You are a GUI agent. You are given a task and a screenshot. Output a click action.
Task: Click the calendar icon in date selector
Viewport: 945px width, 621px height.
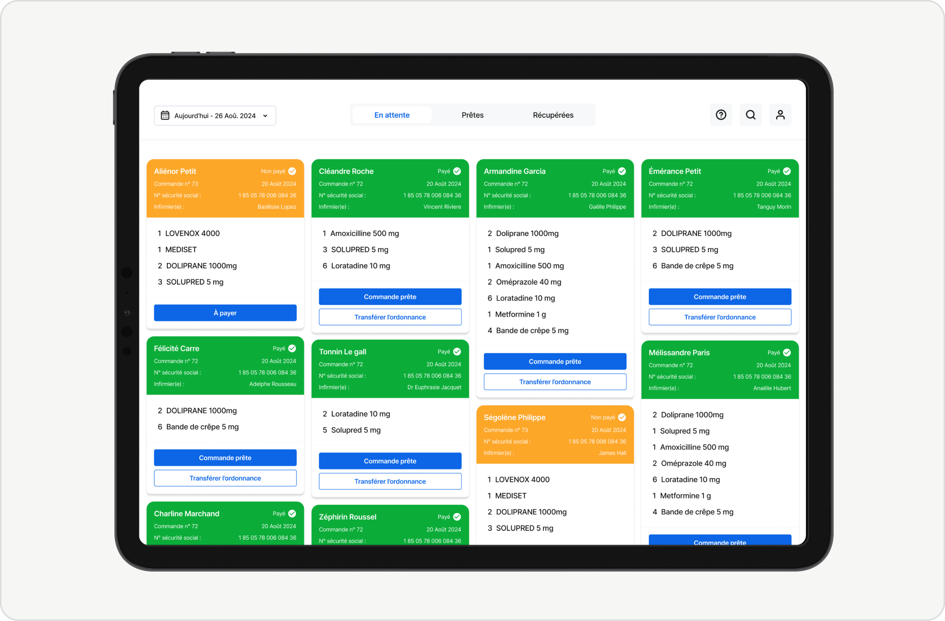pyautogui.click(x=165, y=115)
